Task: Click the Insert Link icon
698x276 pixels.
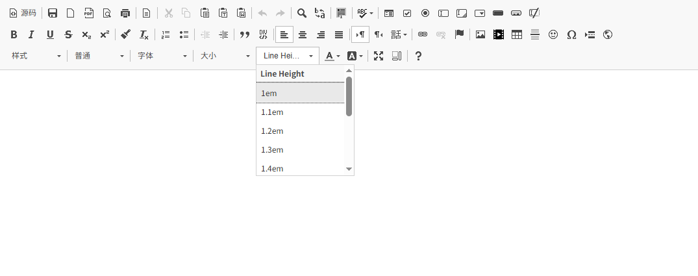Action: [x=423, y=34]
